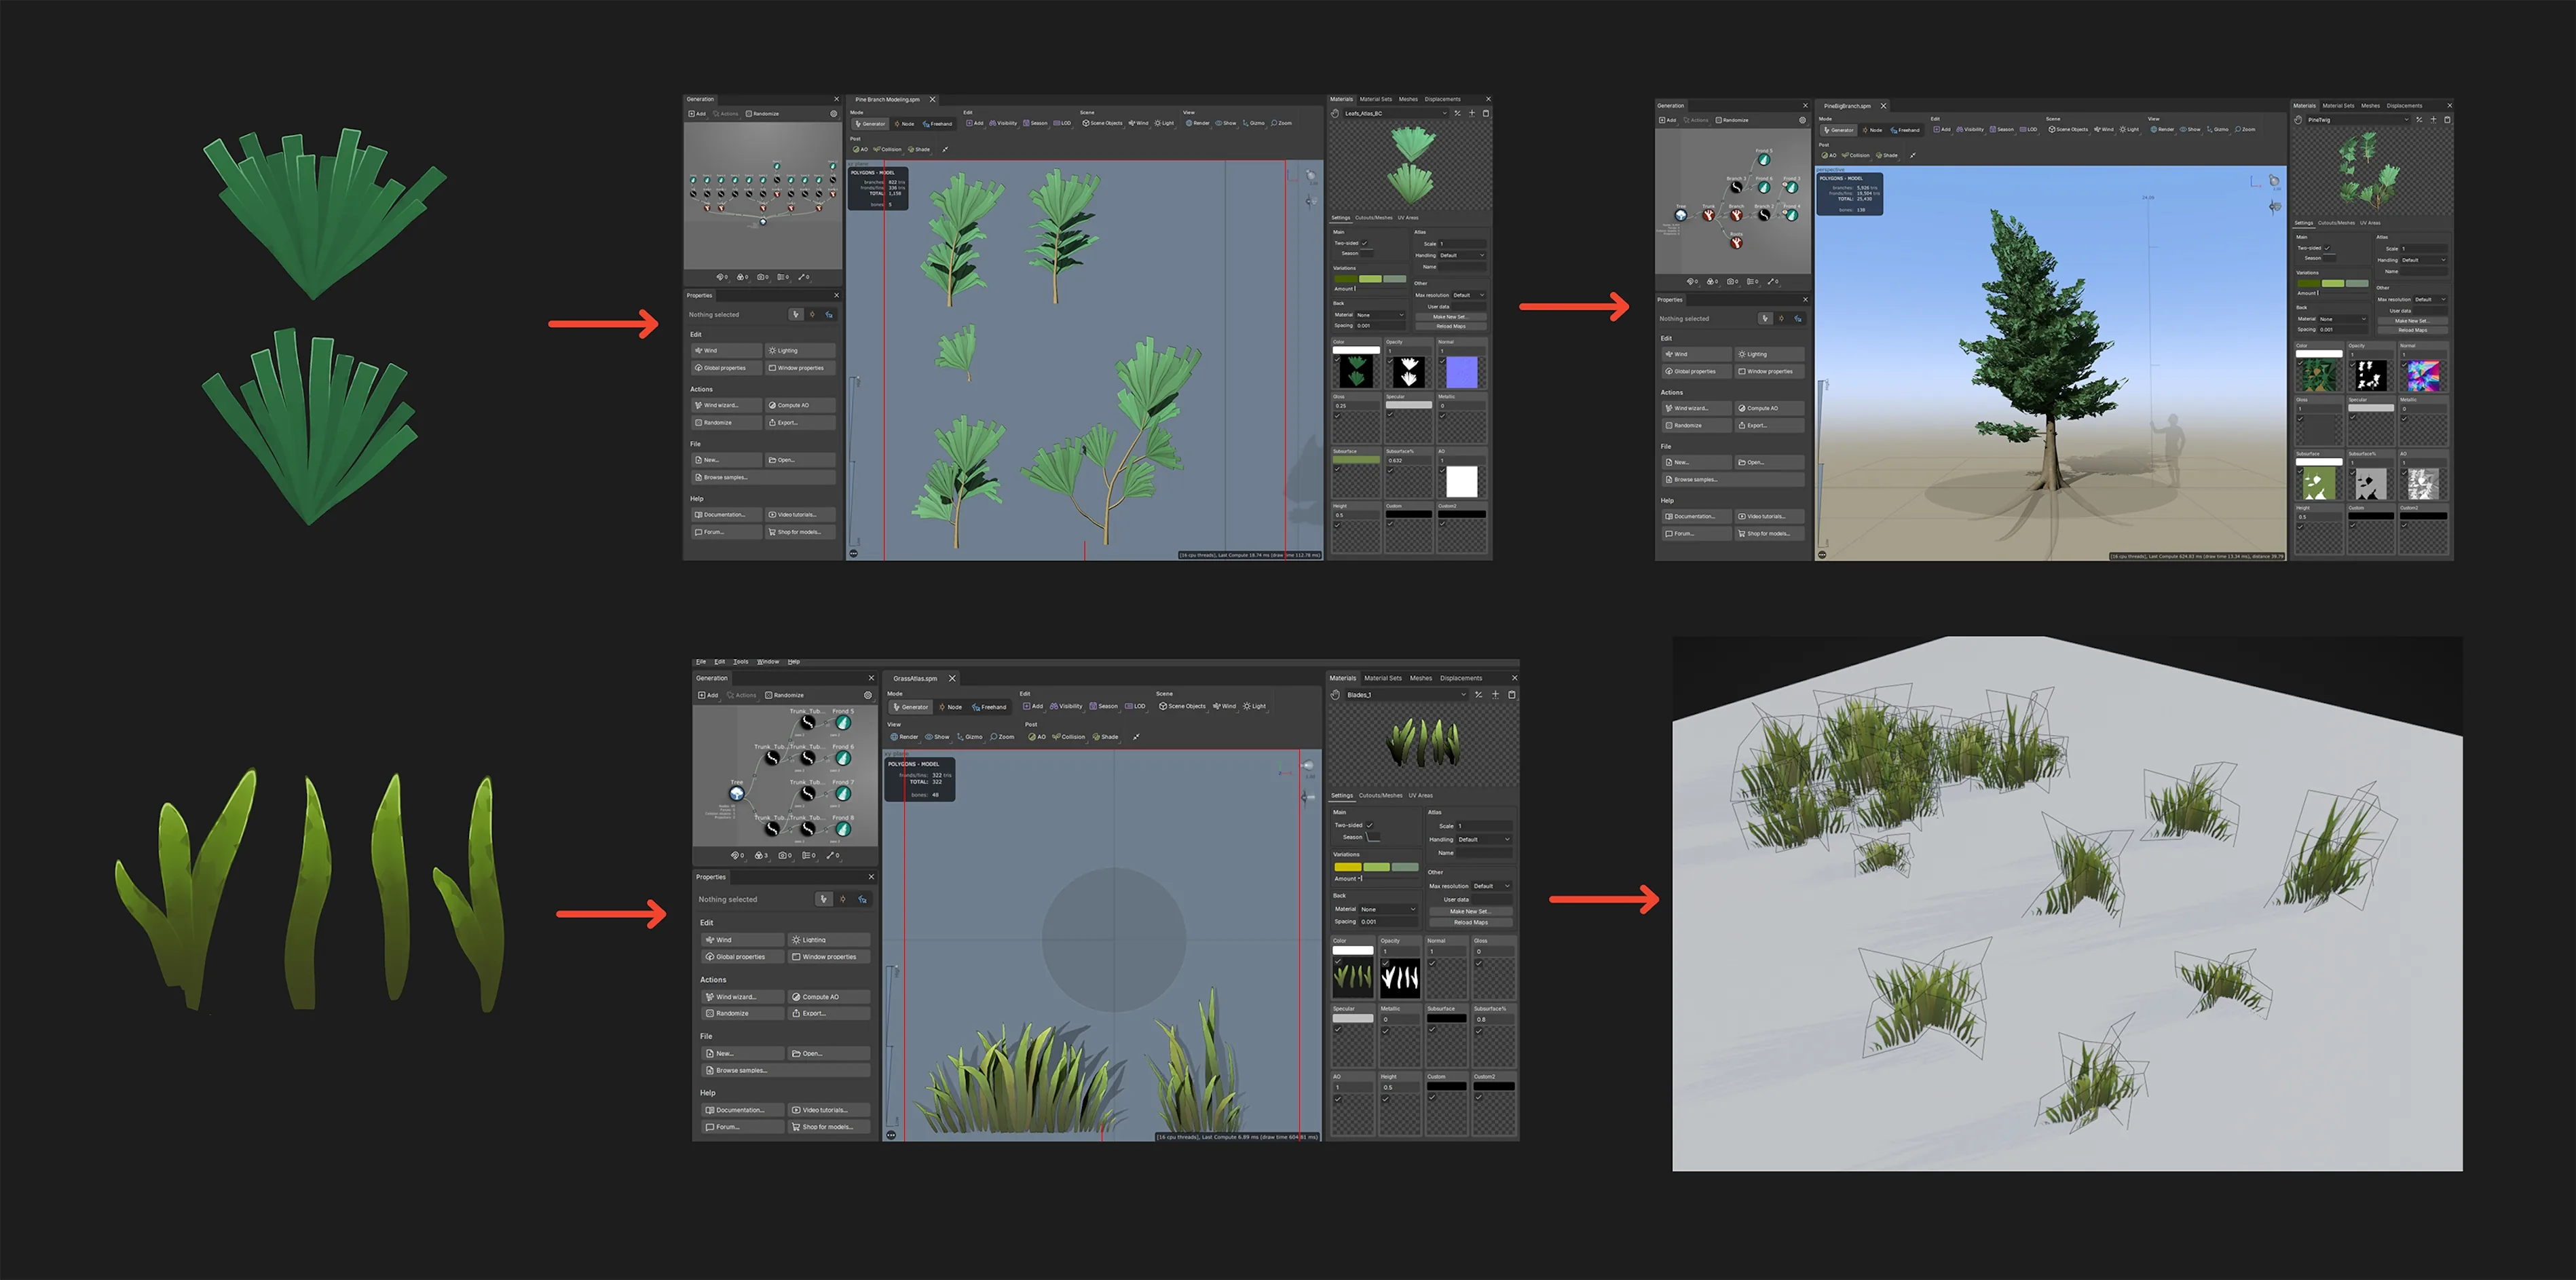2576x1280 pixels.
Task: Click the Spacing 0.001 field for Blades_1 material
Action: pyautogui.click(x=1388, y=922)
